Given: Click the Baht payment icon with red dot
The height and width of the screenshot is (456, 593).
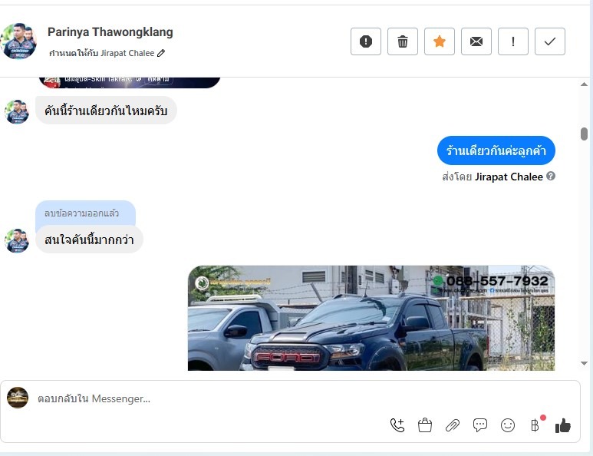Looking at the screenshot, I should click(535, 425).
